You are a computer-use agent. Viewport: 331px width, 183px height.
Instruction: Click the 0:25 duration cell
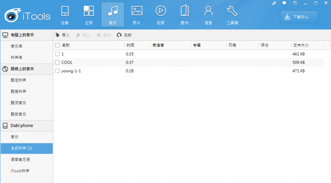[130, 54]
